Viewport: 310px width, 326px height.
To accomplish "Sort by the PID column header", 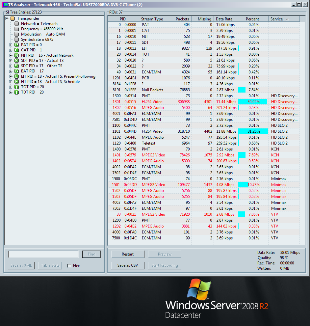I will (123, 19).
